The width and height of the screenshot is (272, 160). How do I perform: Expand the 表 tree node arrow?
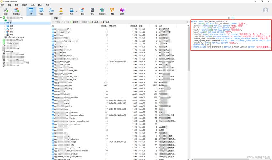[x=5, y=23]
